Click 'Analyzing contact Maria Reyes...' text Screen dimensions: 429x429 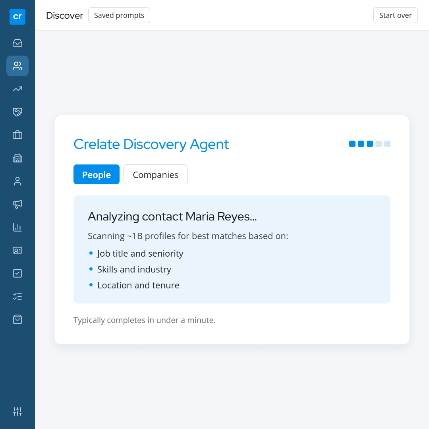[x=172, y=217]
